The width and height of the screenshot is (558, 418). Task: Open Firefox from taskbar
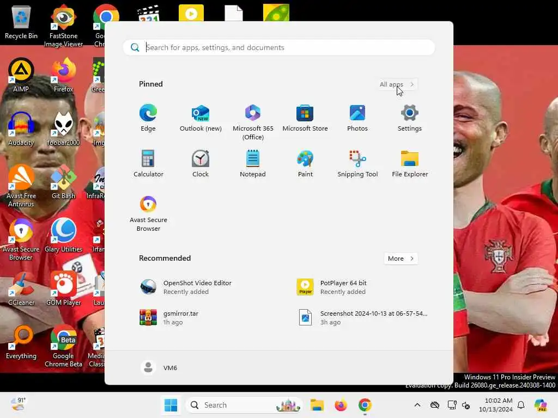point(341,405)
